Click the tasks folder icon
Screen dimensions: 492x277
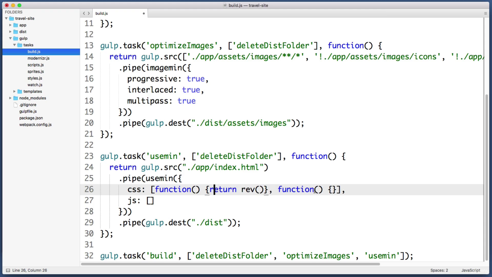[20, 45]
